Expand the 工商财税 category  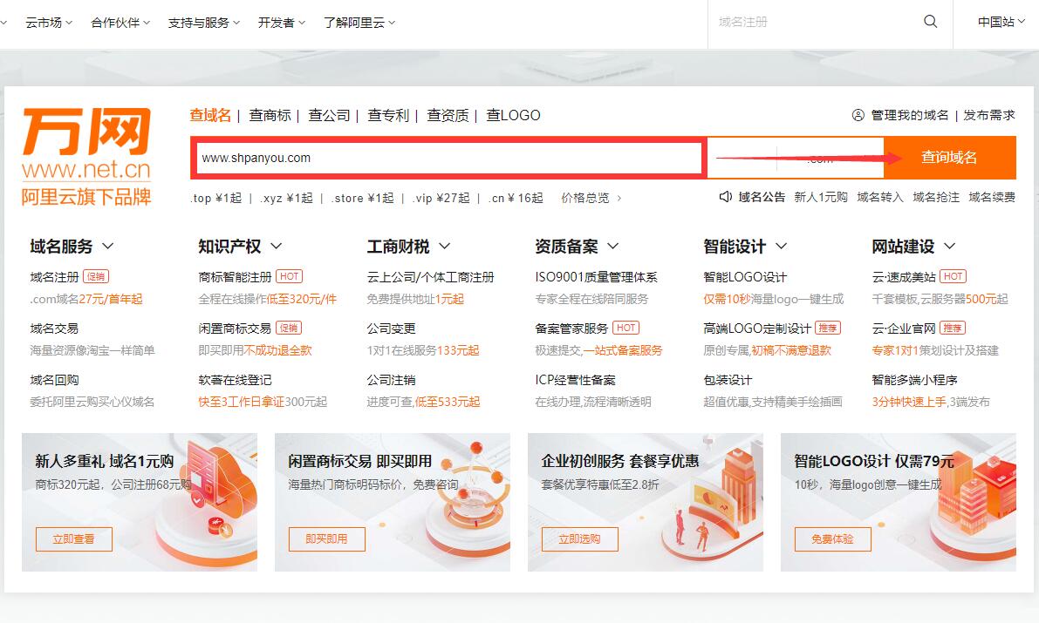click(x=408, y=247)
